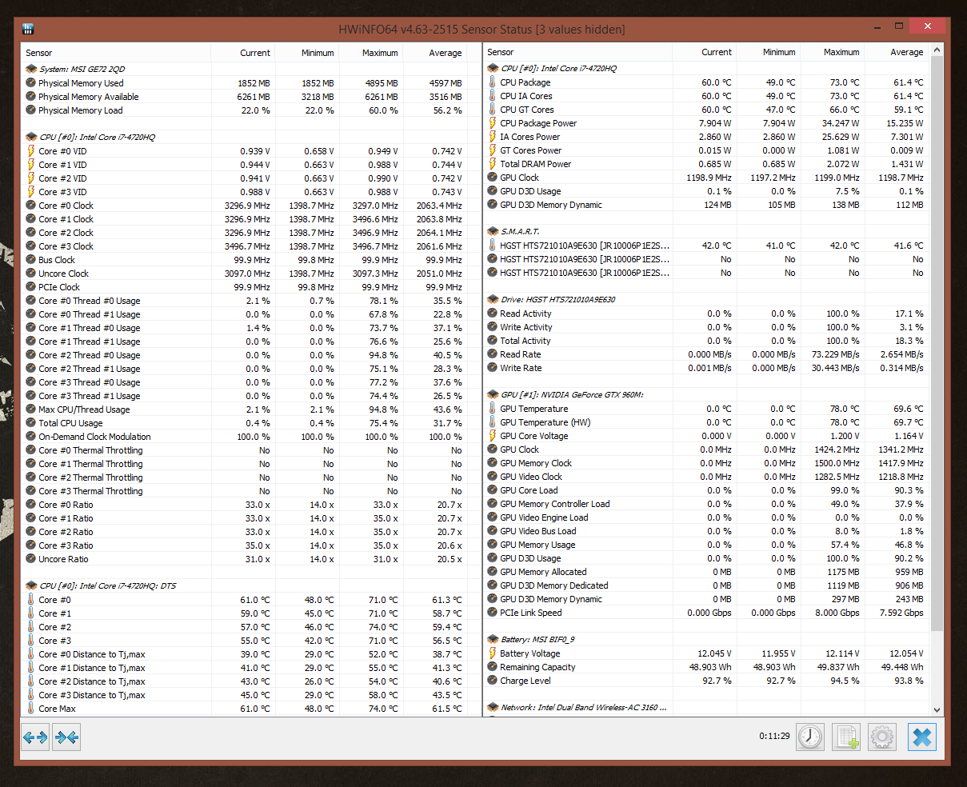Viewport: 967px width, 787px height.
Task: Click the thermometer icon beside GPU Temperature (HW)
Action: 492,422
